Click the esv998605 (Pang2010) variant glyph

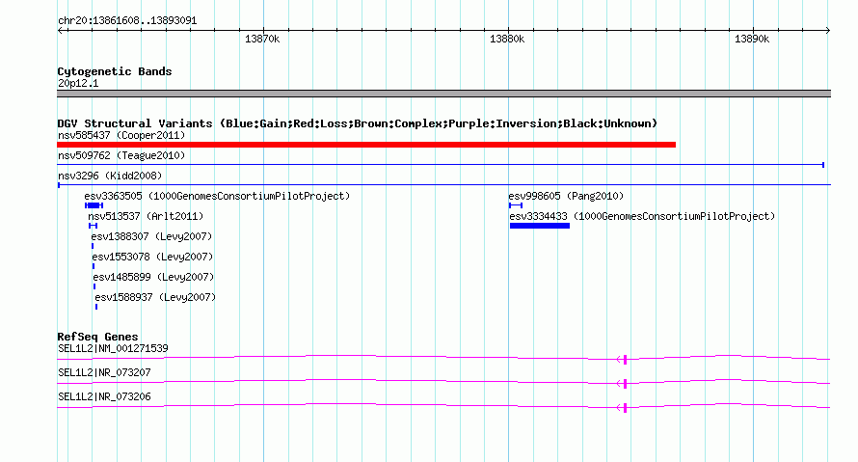tap(516, 205)
